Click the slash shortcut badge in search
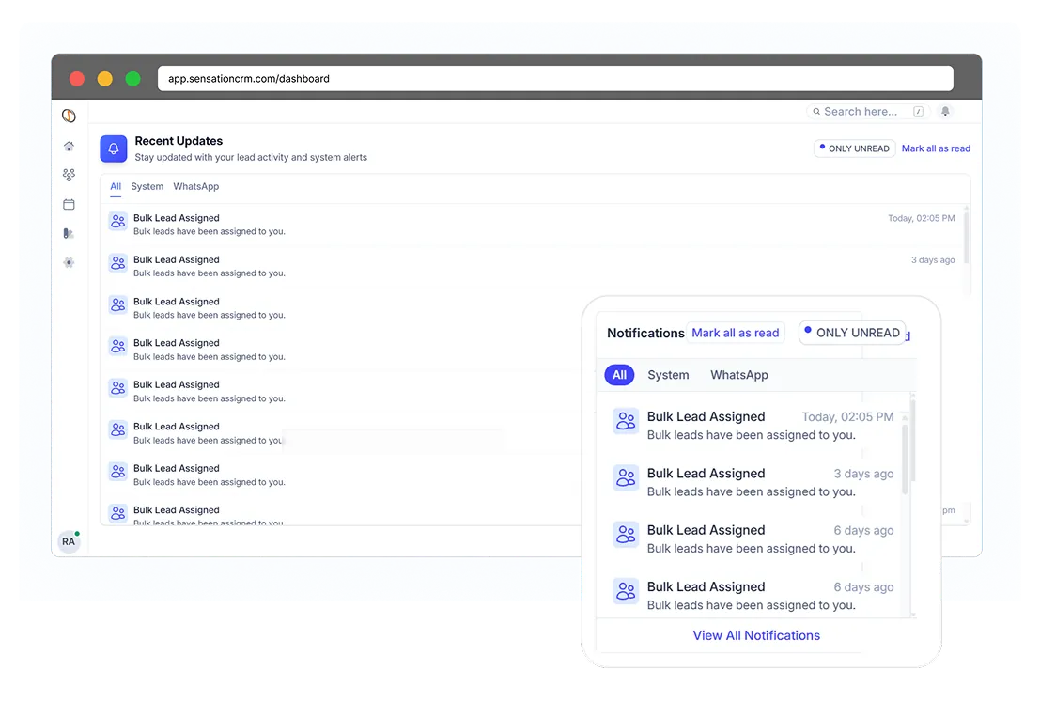Screen dimensions: 1040x702 [918, 112]
